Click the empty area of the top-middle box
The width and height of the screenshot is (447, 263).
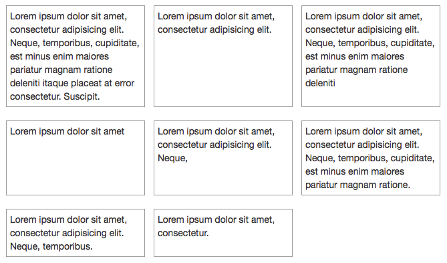[223, 72]
